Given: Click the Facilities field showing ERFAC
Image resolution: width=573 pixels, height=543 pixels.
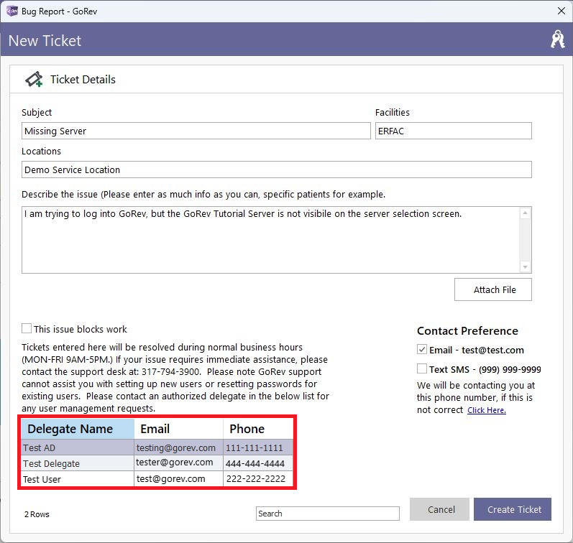Looking at the screenshot, I should click(x=453, y=131).
